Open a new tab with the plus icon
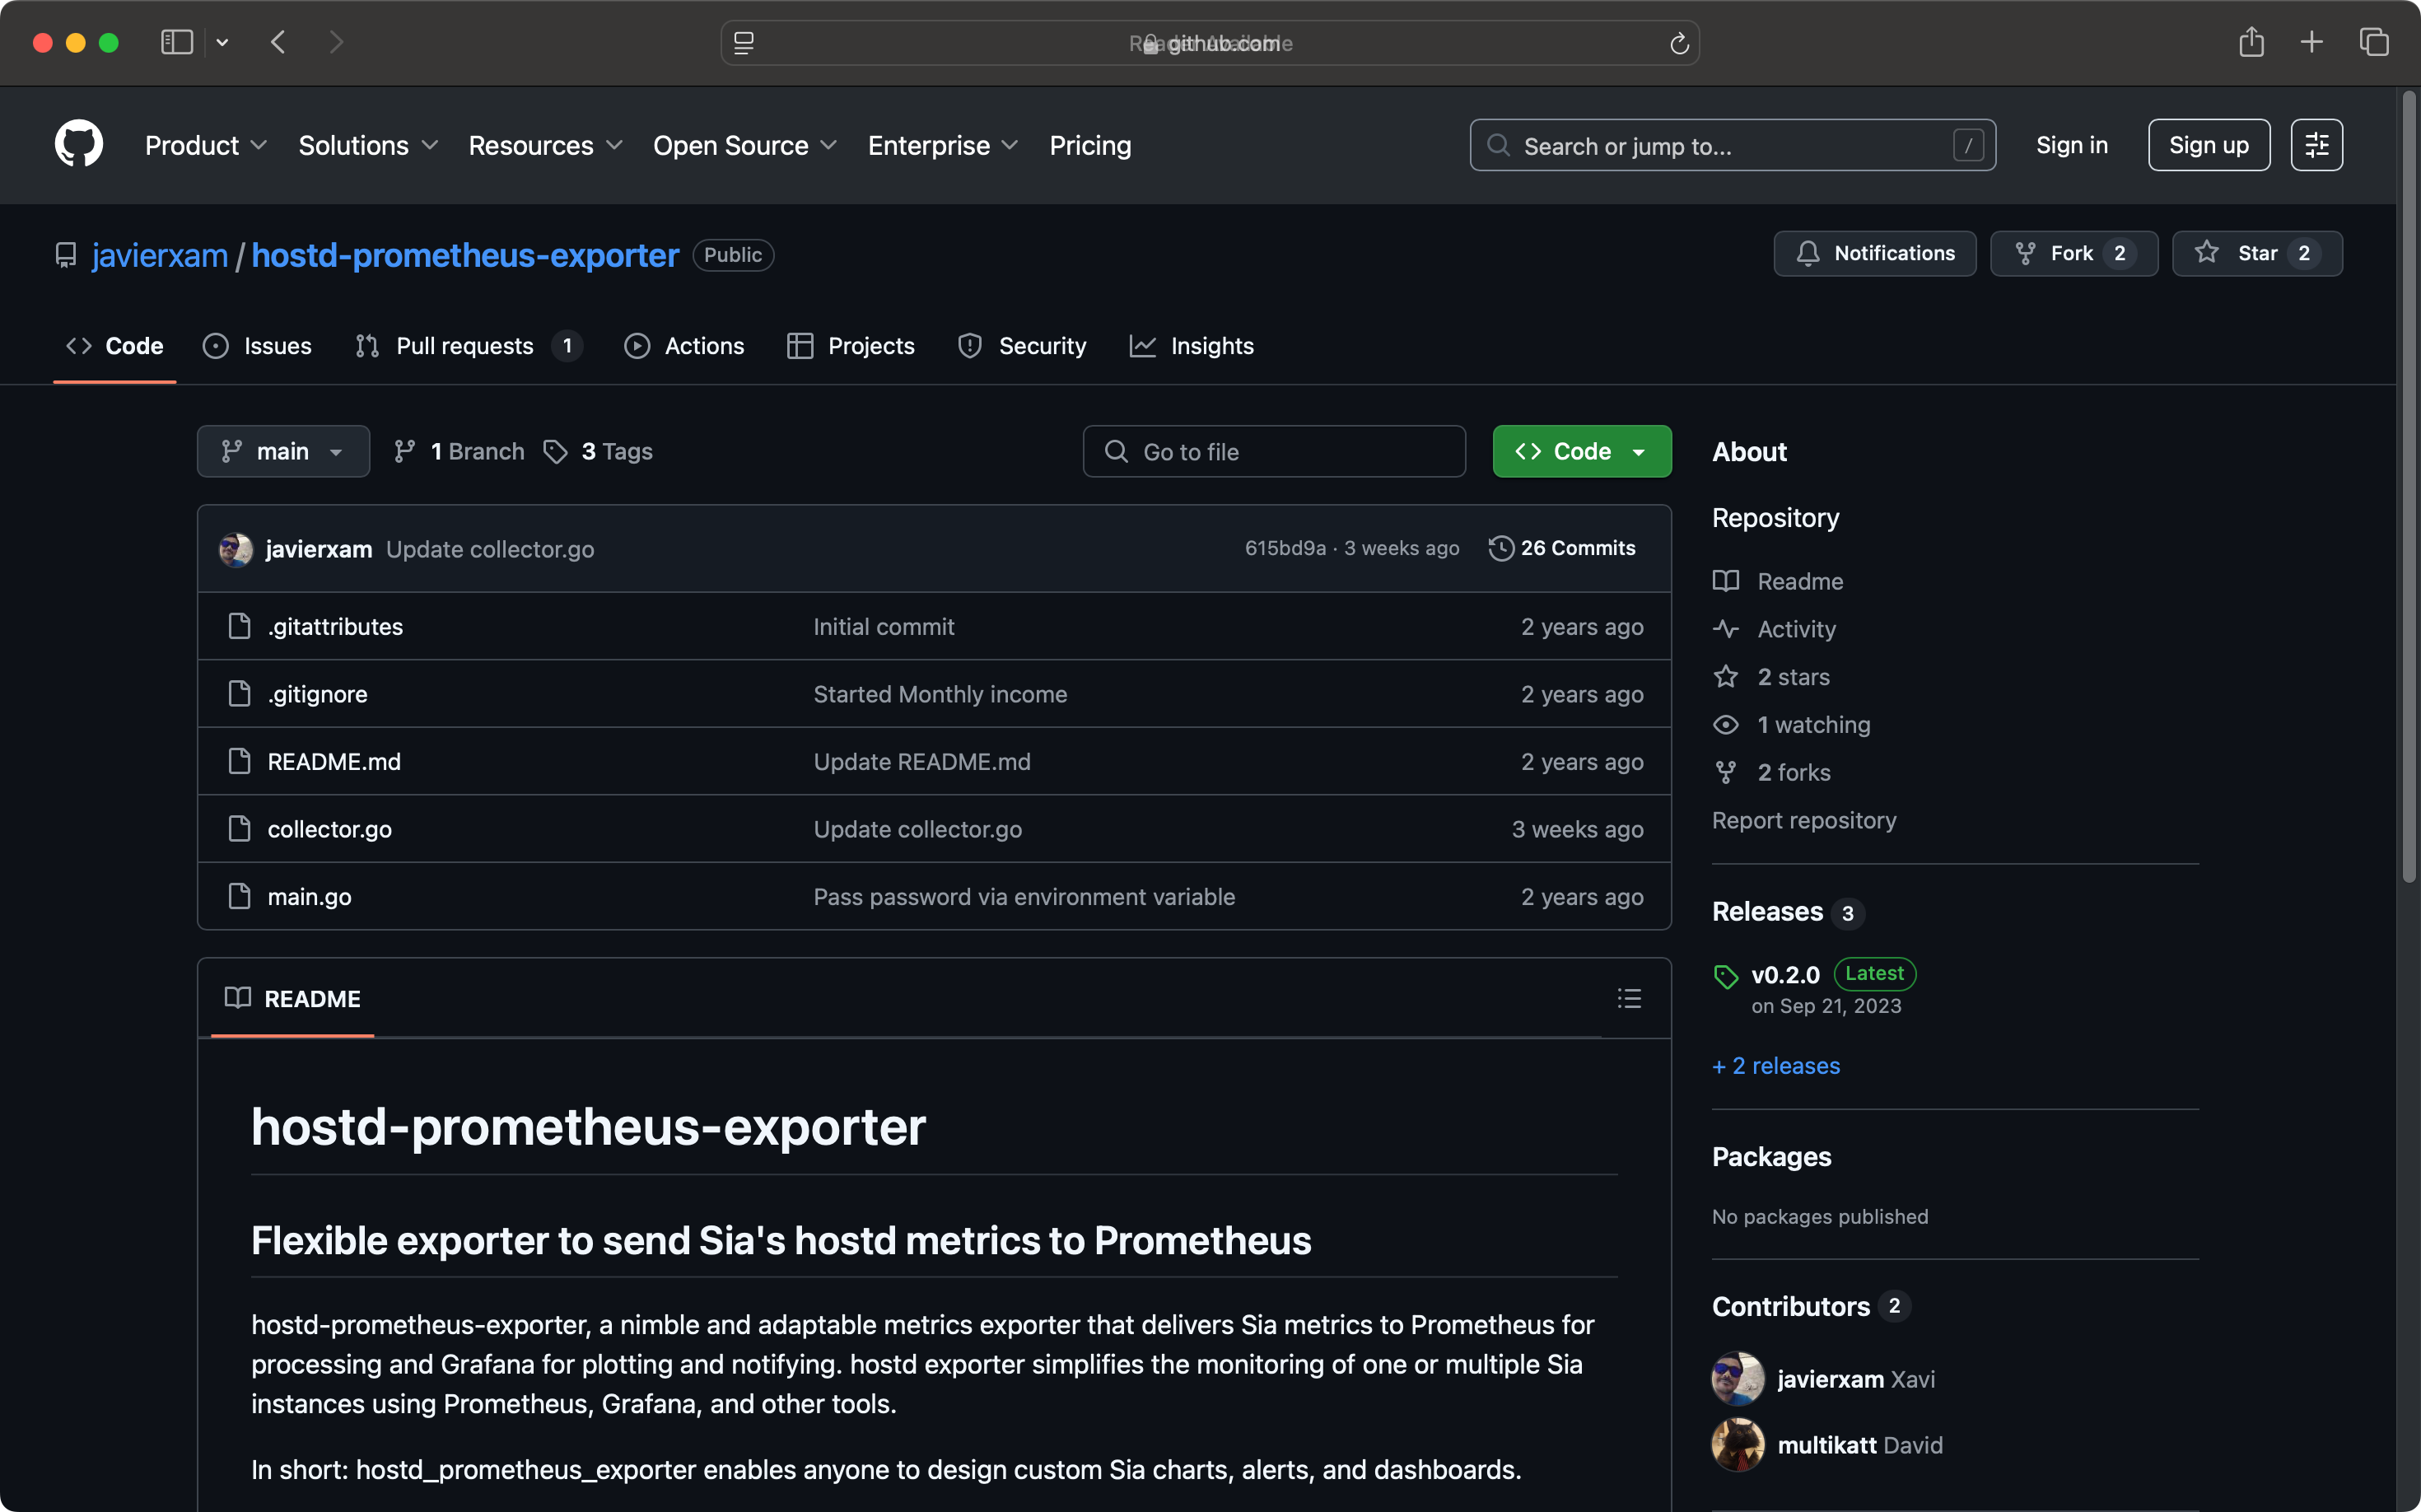 2311,42
